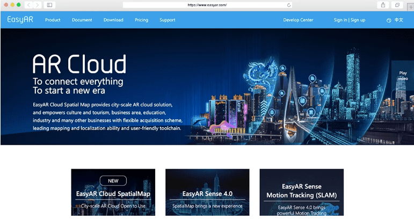This screenshot has width=414, height=220.
Task: Click the AR Cloud banner heading
Action: pos(79,64)
